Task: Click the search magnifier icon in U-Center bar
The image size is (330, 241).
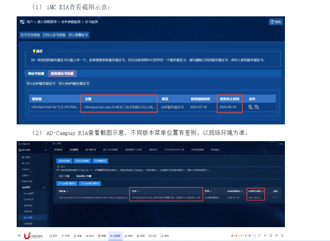Action: (x=259, y=235)
